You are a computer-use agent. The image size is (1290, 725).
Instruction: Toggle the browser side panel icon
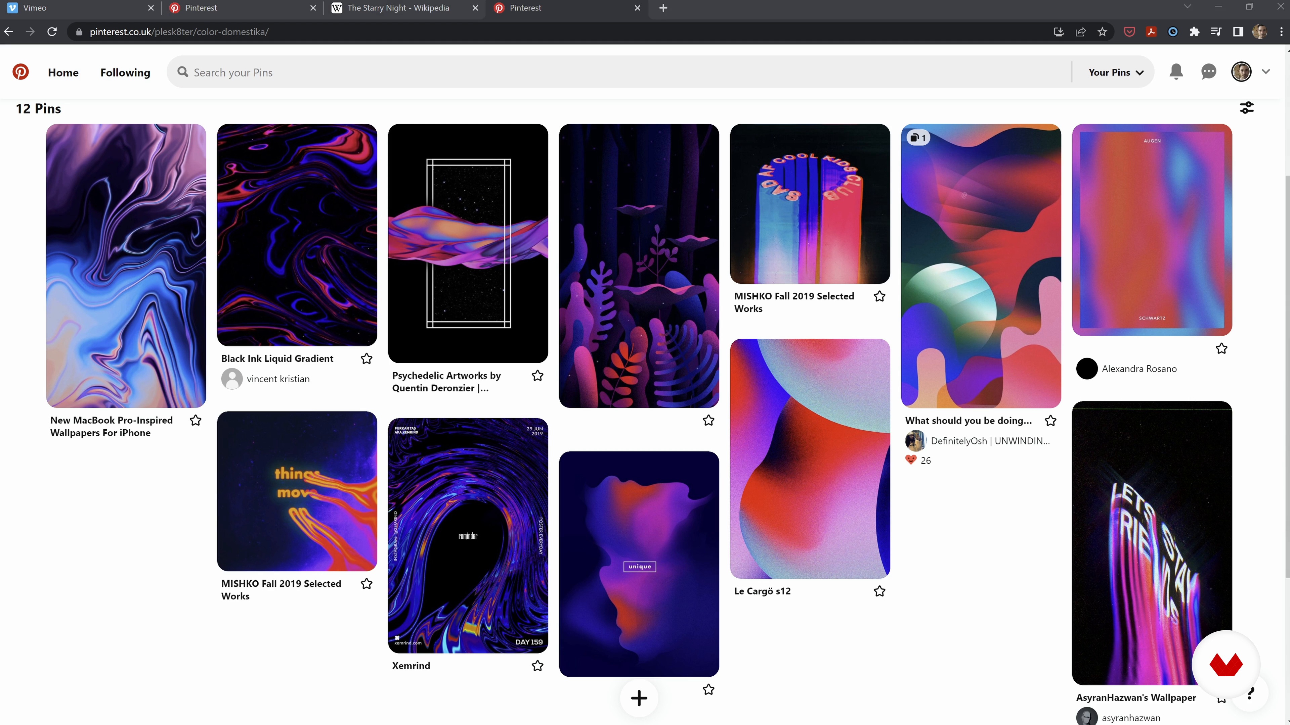pyautogui.click(x=1238, y=32)
